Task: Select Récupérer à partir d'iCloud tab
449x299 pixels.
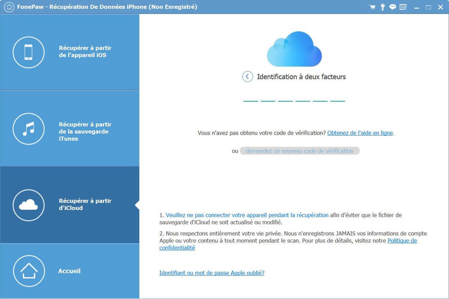Action: tap(85, 204)
